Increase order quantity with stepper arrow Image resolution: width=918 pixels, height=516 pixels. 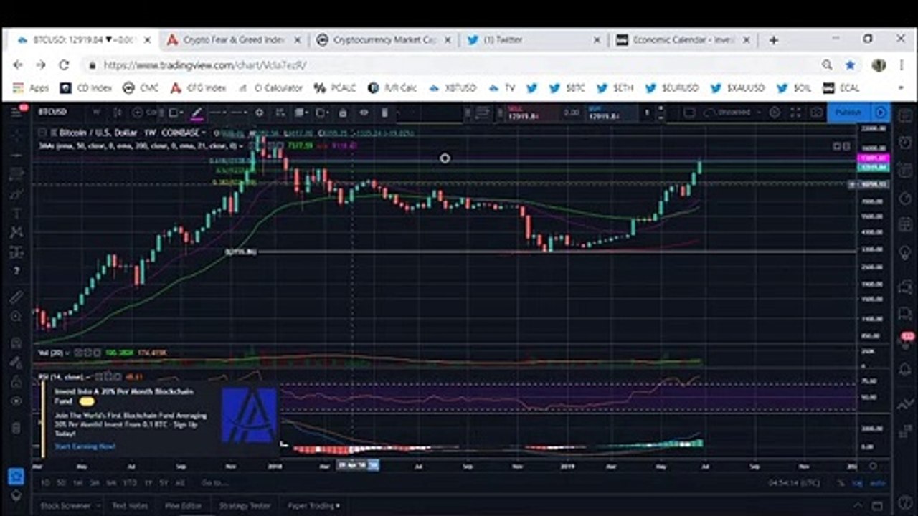click(661, 109)
